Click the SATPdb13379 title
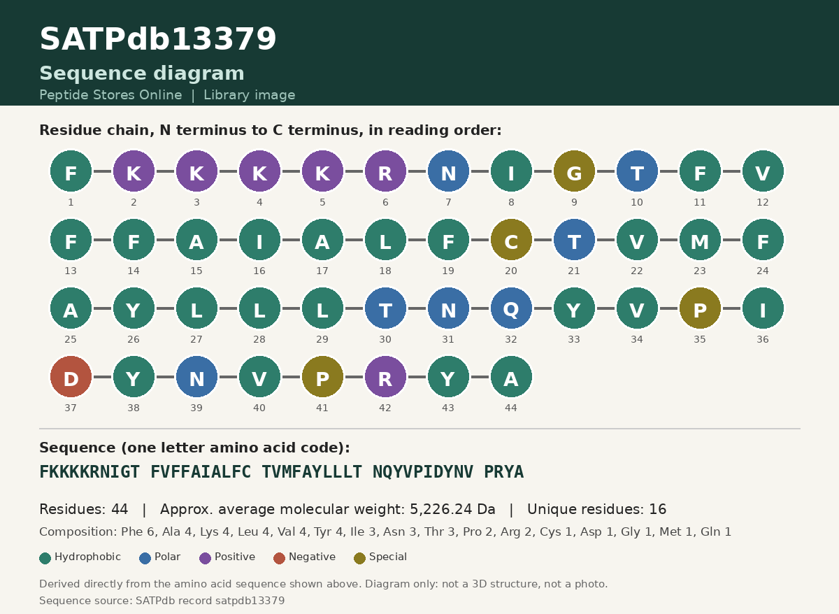 pyautogui.click(x=158, y=40)
